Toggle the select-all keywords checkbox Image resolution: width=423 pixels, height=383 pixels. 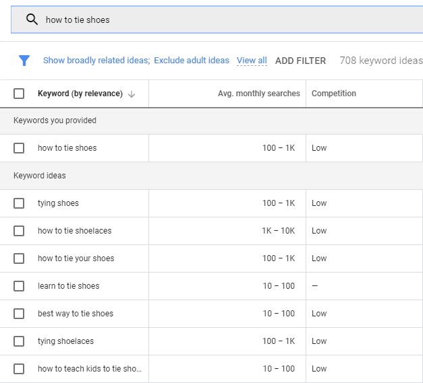pyautogui.click(x=19, y=94)
